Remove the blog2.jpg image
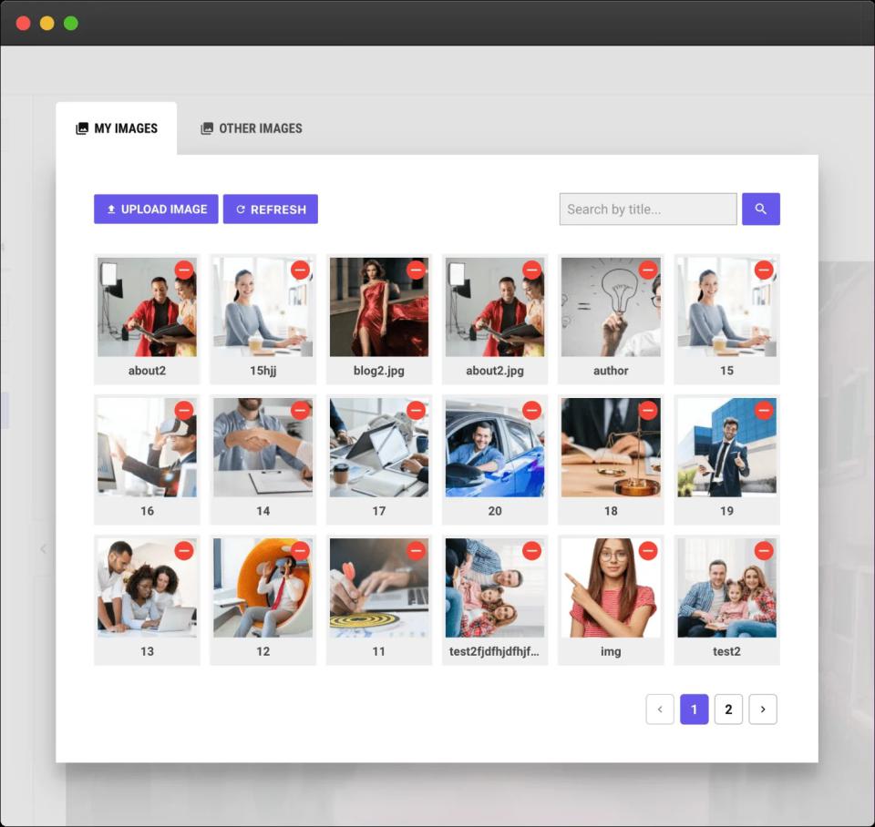Viewport: 875px width, 827px height. pos(416,270)
